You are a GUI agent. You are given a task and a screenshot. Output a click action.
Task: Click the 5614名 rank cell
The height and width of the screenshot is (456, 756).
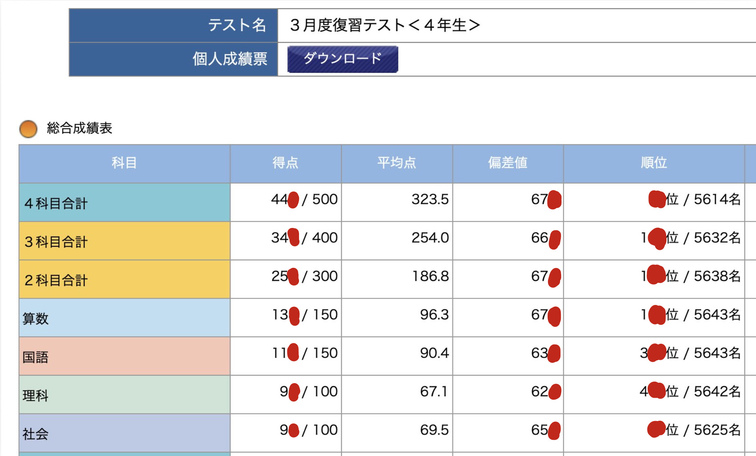[717, 199]
